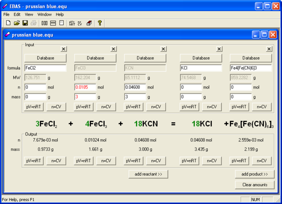Click Database button above FeCl3
The image size is (282, 204).
point(95,58)
